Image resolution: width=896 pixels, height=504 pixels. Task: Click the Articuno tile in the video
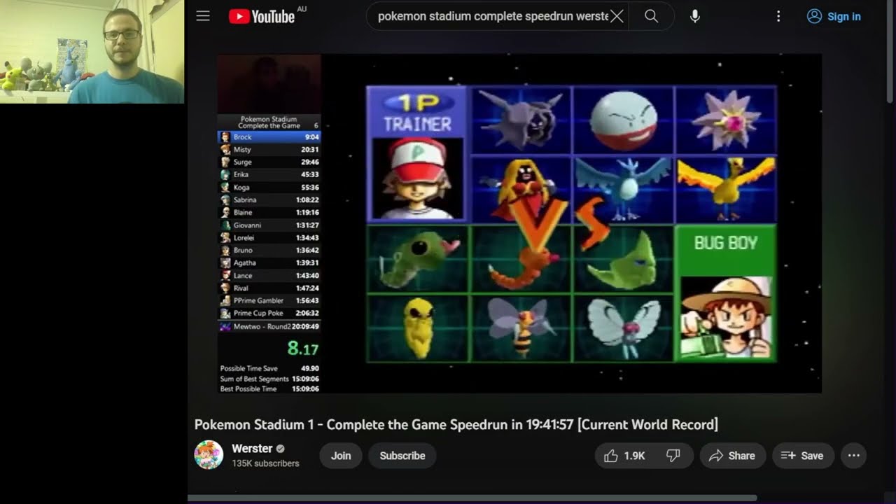624,189
